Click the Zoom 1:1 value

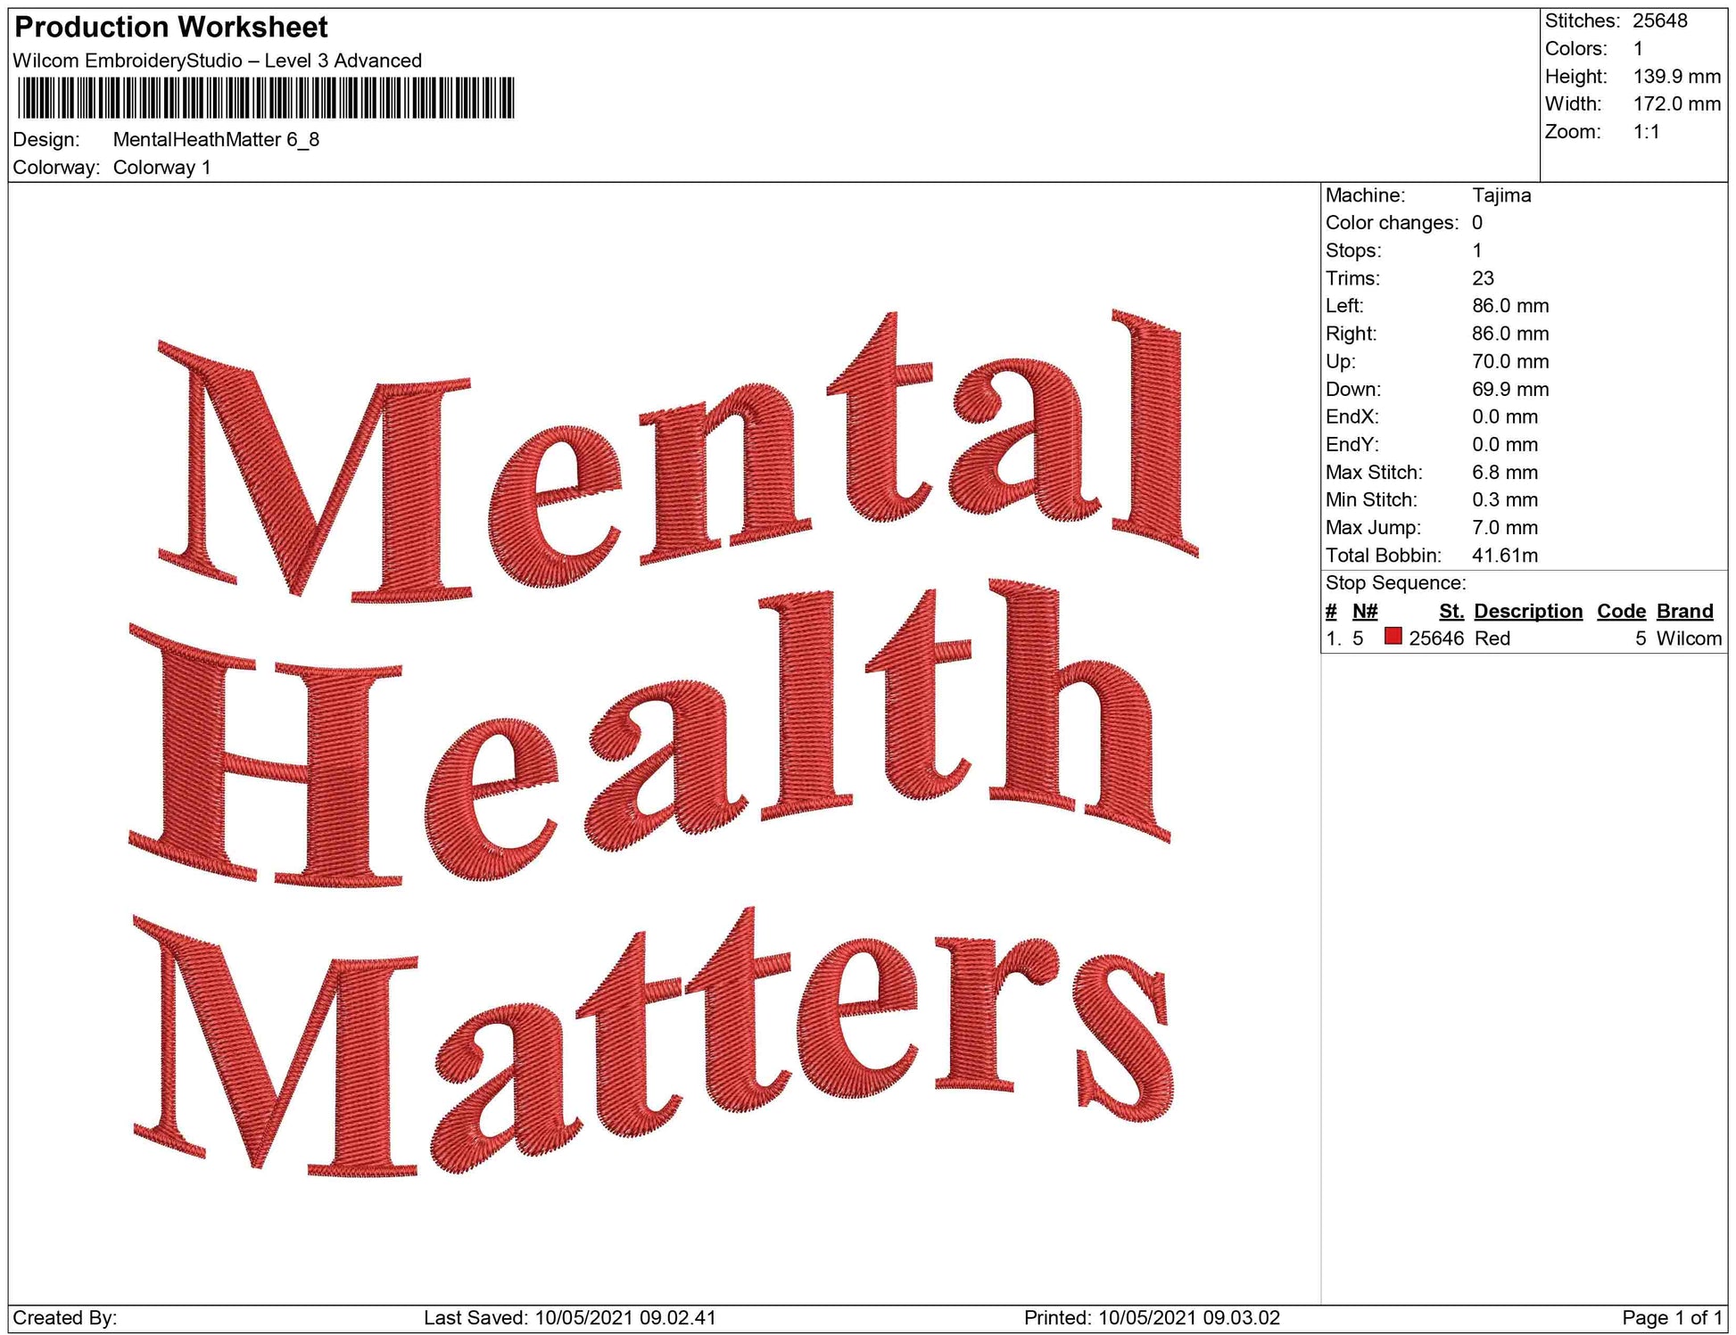click(1646, 132)
